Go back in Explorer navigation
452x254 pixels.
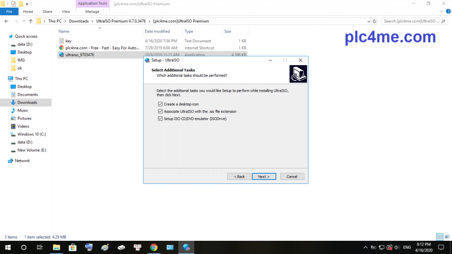(x=6, y=21)
